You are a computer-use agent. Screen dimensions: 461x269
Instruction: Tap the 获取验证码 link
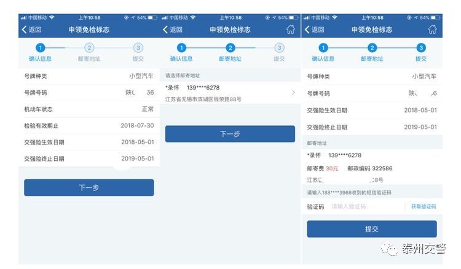click(424, 206)
